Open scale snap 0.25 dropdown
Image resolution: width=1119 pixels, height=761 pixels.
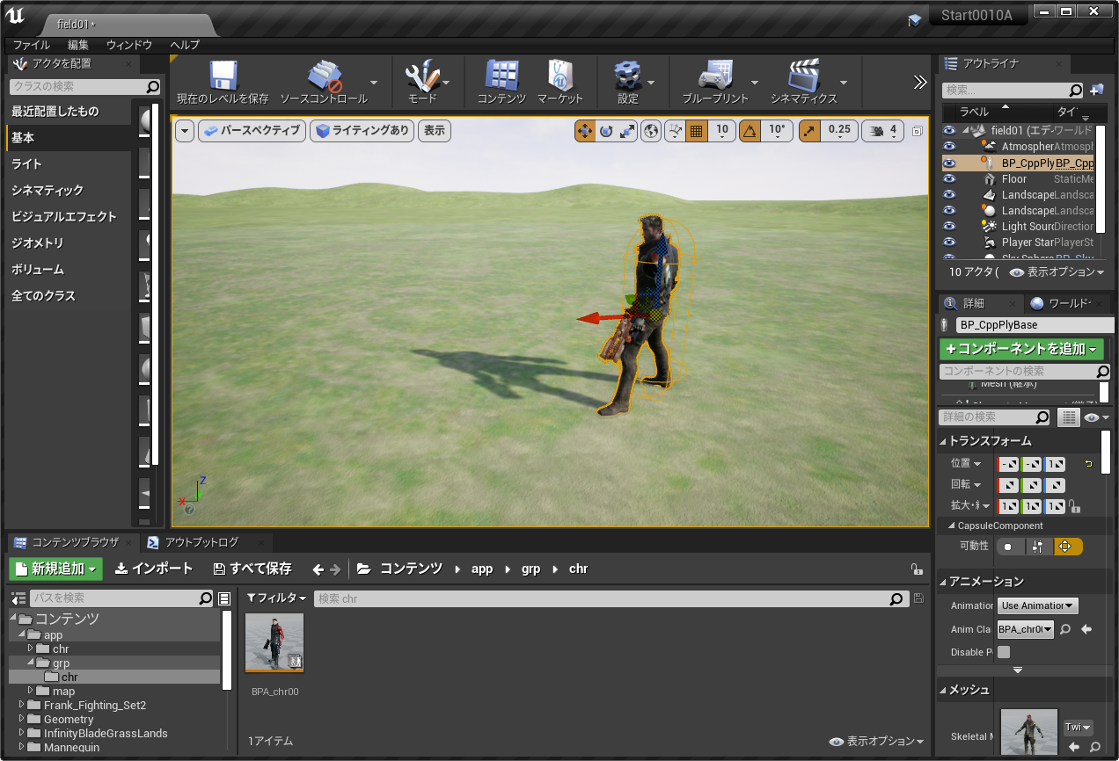click(x=839, y=131)
